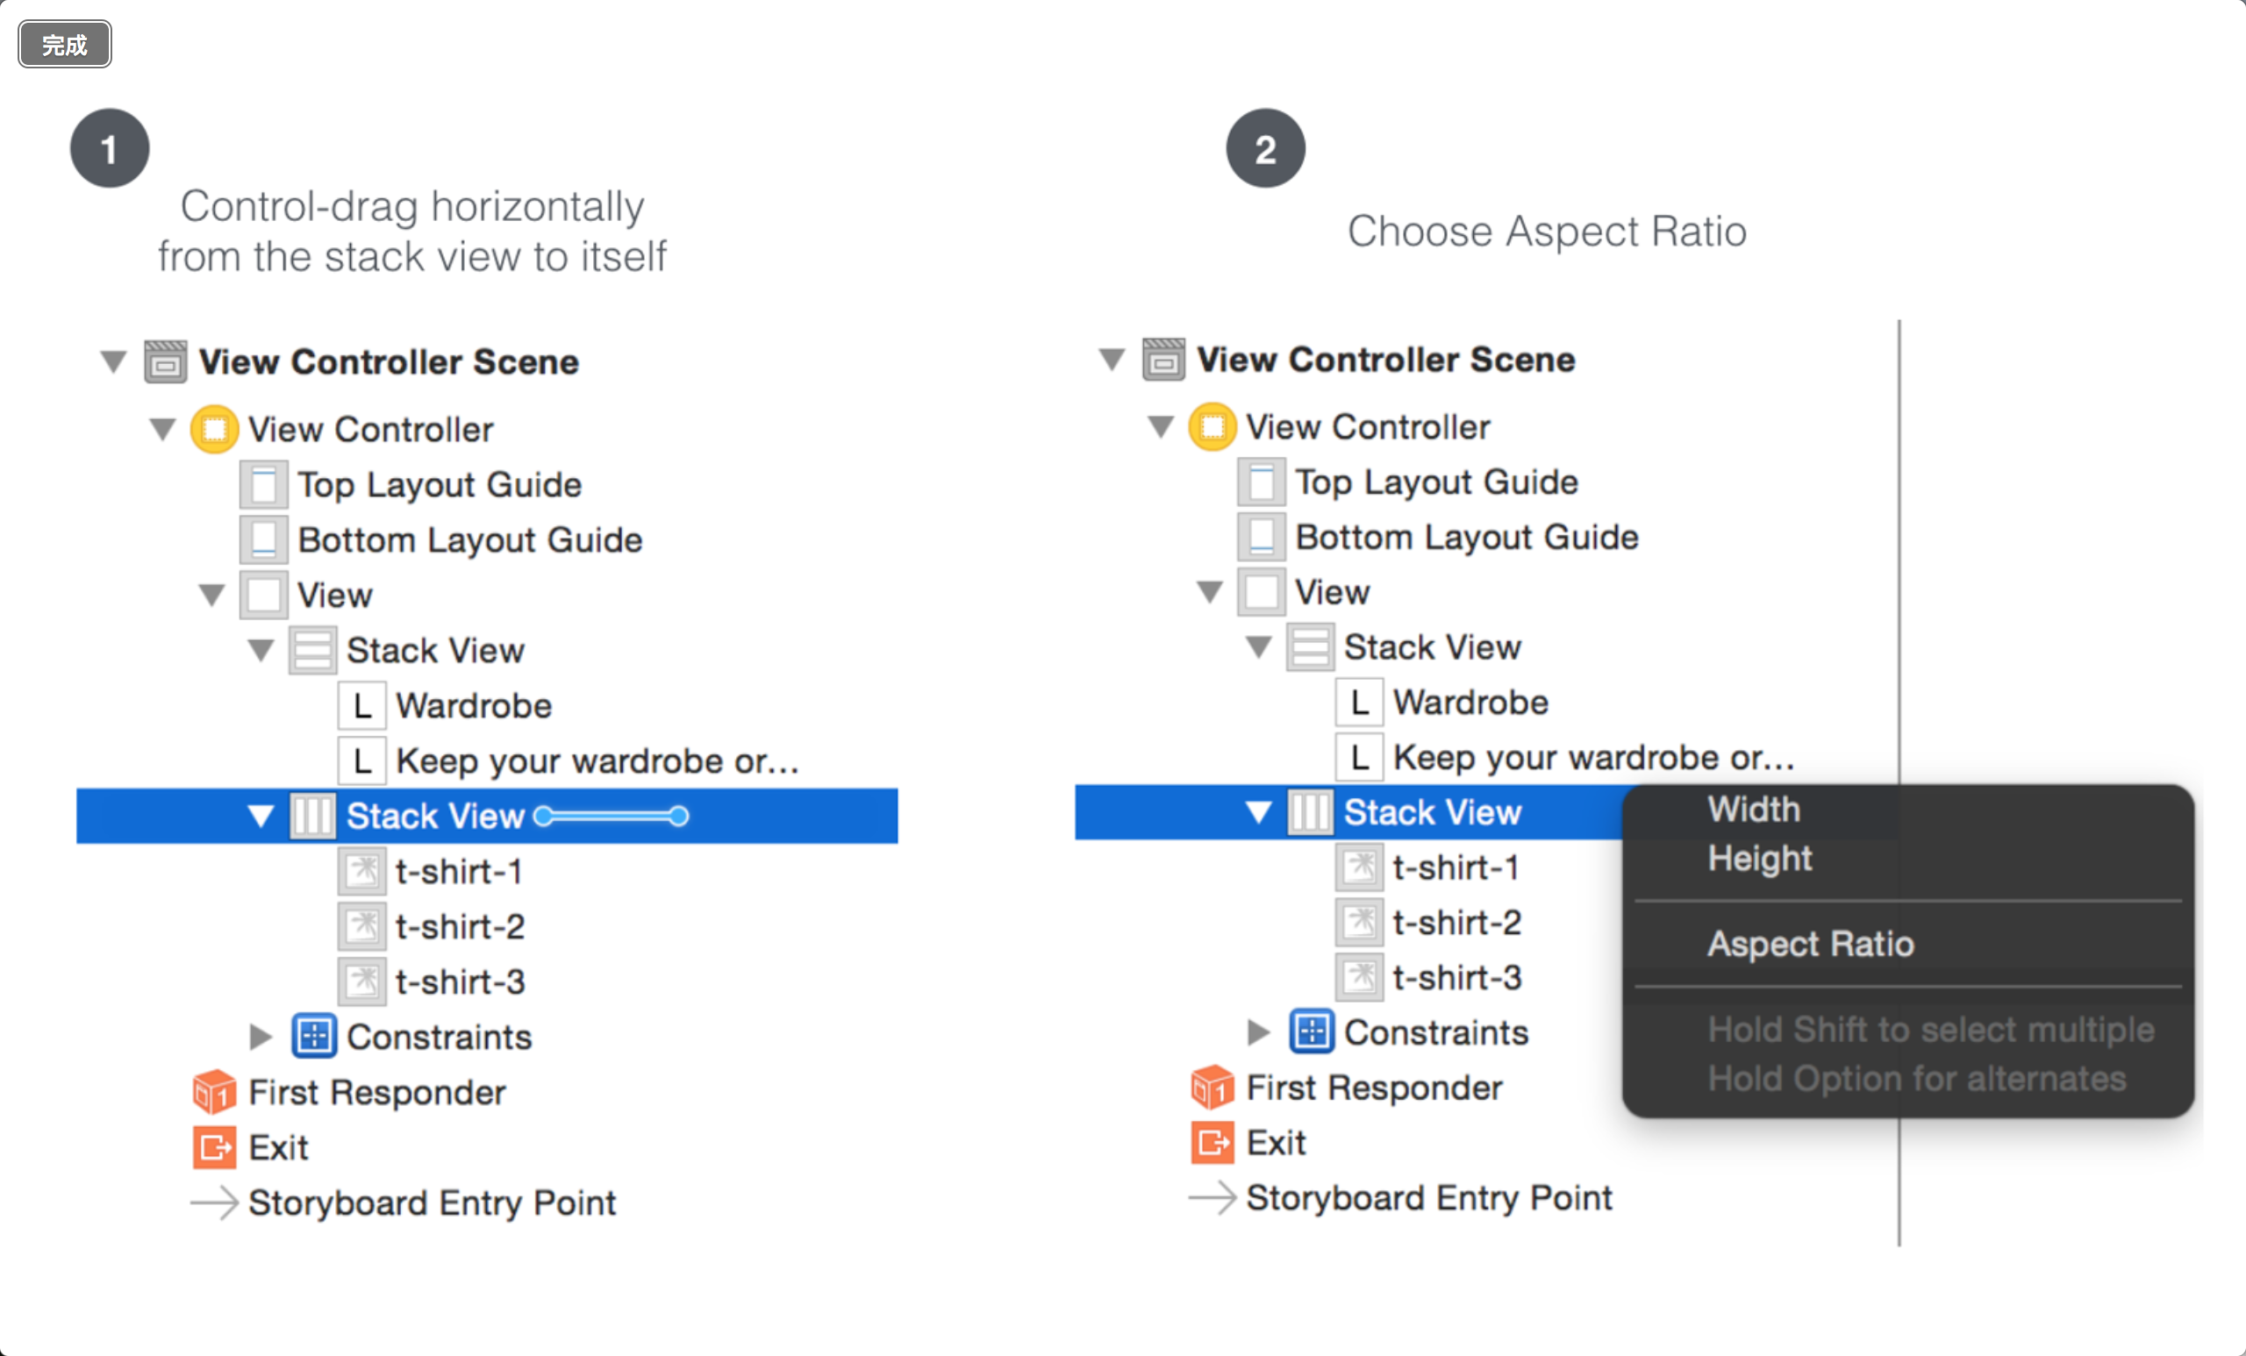Viewport: 2246px width, 1356px height.
Task: Collapse View Controller Scene in the left outline
Action: pos(114,361)
